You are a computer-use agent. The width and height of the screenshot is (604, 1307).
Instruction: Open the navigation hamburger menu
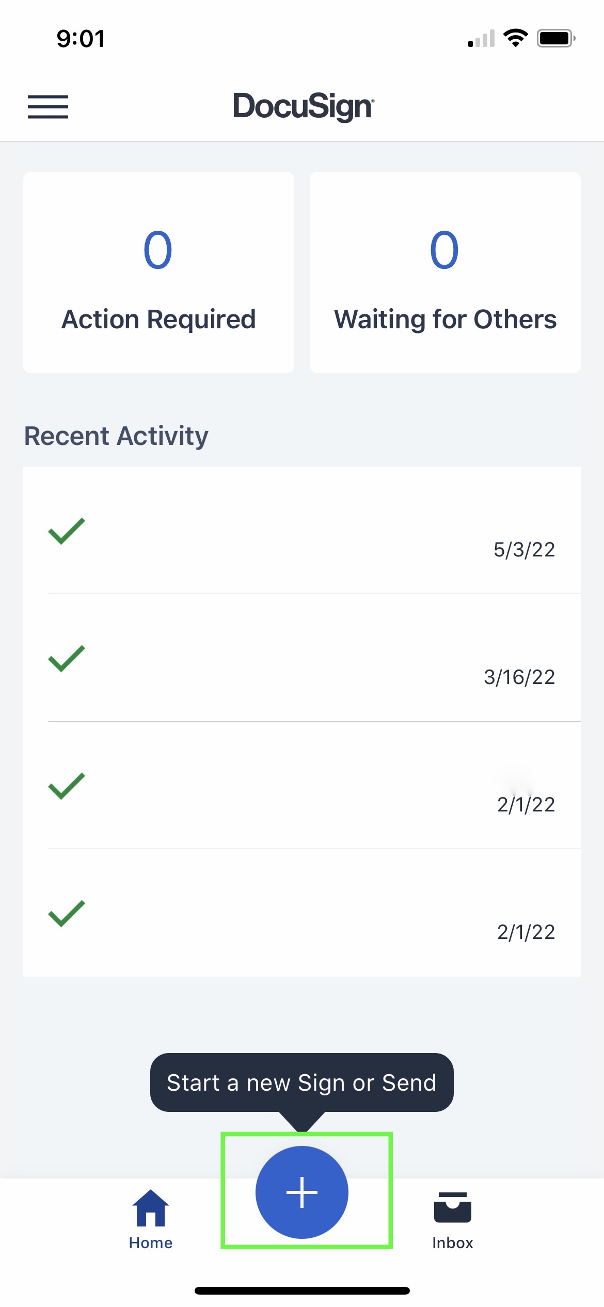click(48, 107)
